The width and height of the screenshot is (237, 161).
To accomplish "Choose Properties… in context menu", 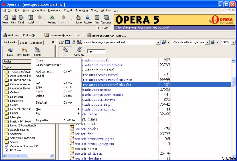I will [x=56, y=121].
